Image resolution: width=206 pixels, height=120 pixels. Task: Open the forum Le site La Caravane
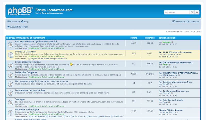click(x=25, y=52)
